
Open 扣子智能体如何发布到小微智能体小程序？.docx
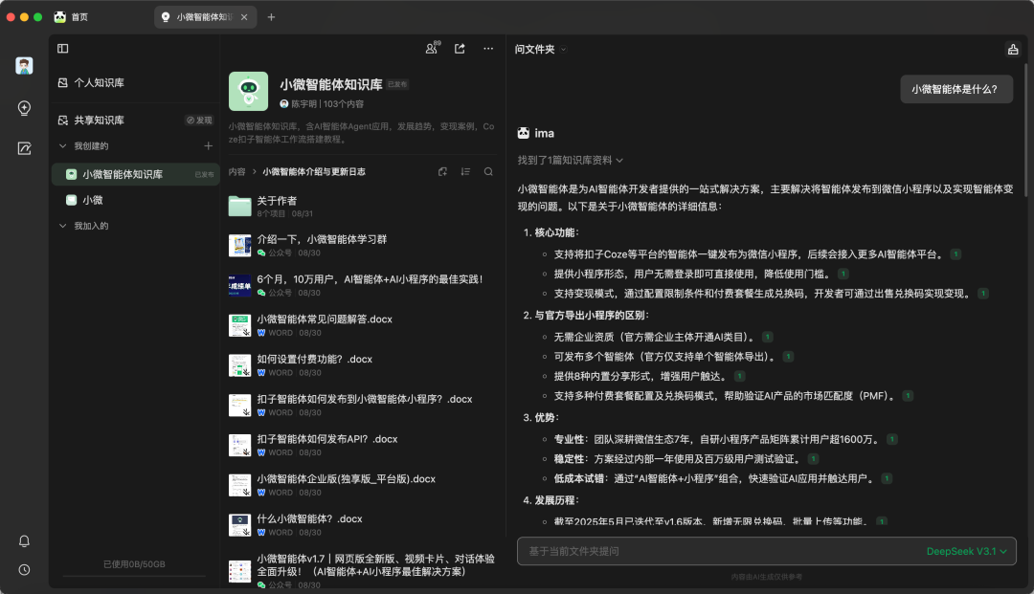[x=362, y=406]
